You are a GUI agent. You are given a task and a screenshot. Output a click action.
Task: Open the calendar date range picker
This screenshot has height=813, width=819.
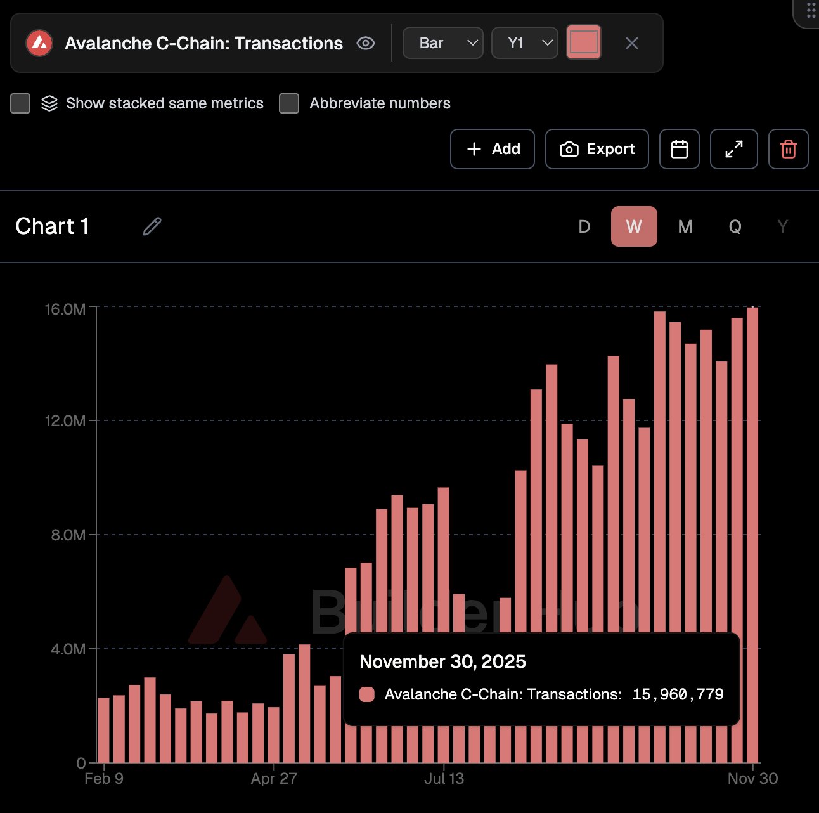(680, 149)
